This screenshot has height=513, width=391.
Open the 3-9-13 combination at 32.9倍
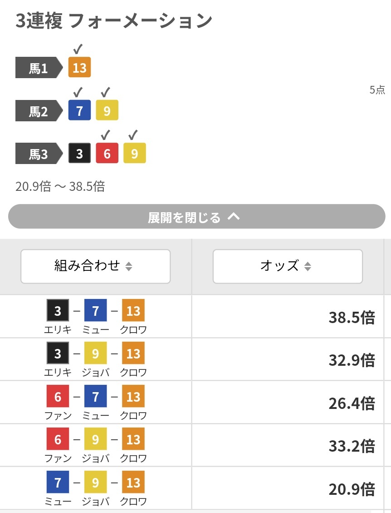[192, 359]
